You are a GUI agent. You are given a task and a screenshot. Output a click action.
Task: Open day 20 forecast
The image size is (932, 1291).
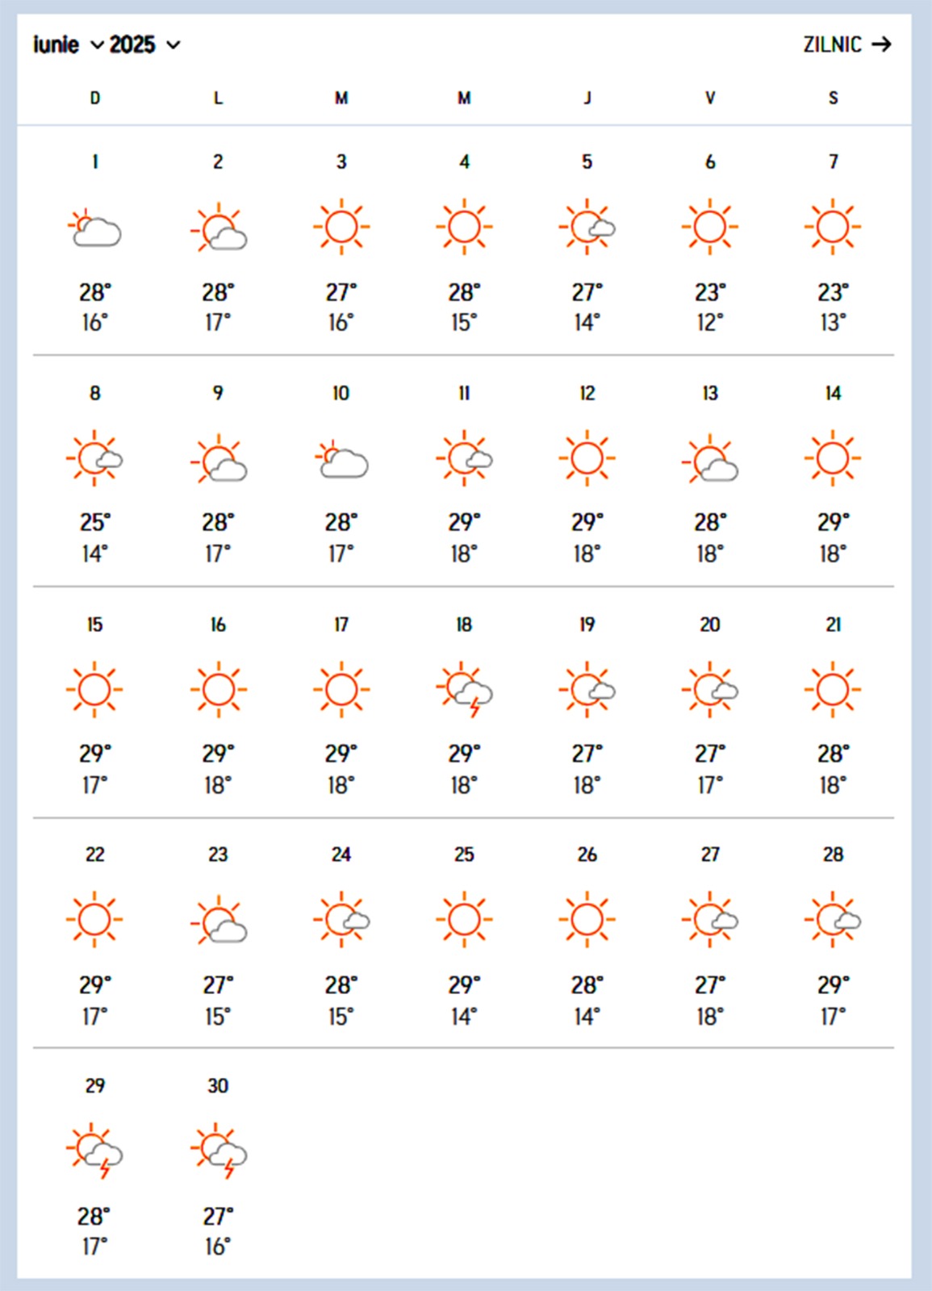(710, 625)
